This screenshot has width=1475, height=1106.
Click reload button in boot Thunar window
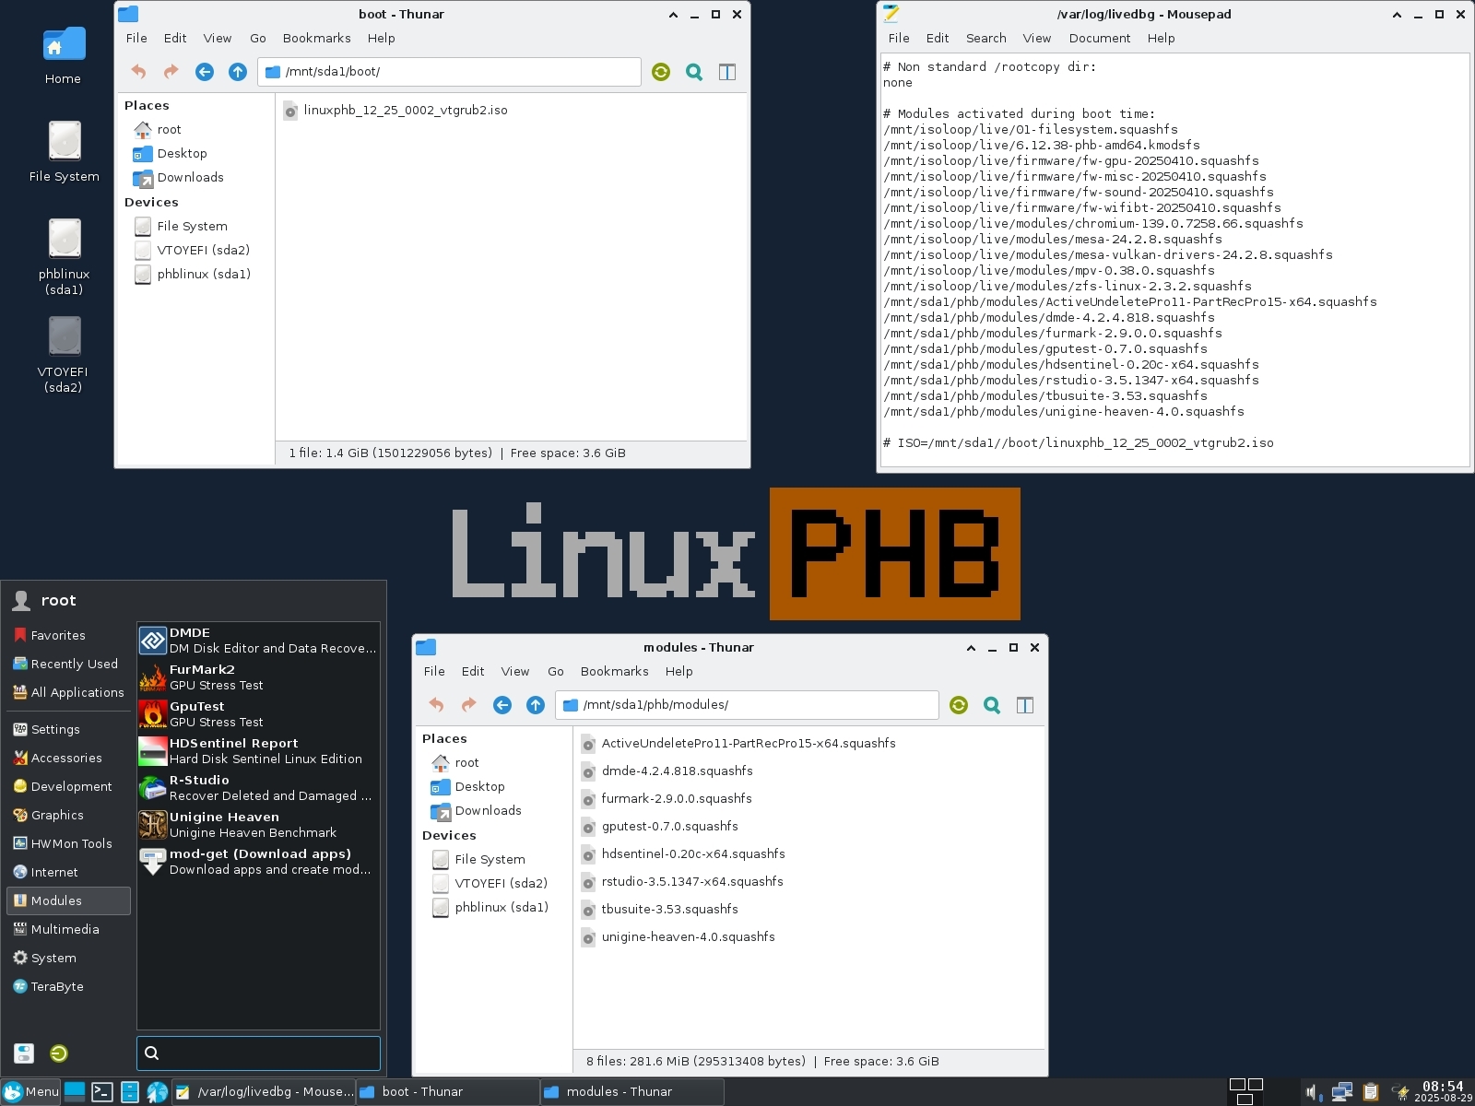pos(661,72)
